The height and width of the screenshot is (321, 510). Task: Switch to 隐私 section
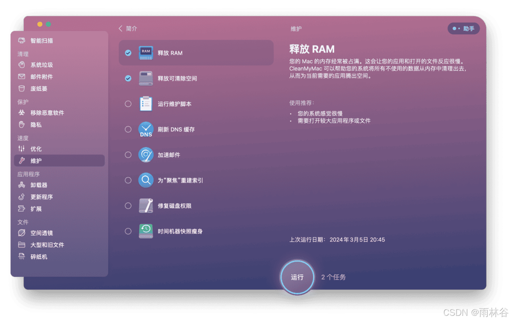click(59, 125)
